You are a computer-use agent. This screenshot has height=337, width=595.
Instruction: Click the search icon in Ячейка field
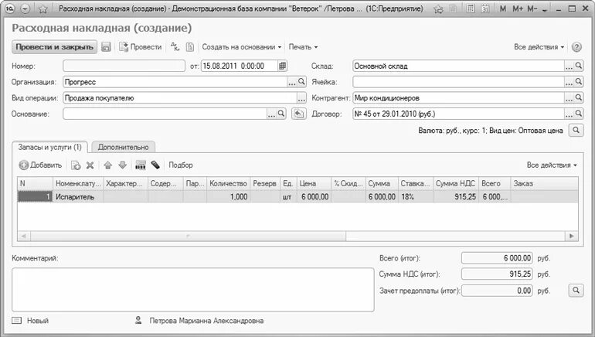(x=578, y=82)
